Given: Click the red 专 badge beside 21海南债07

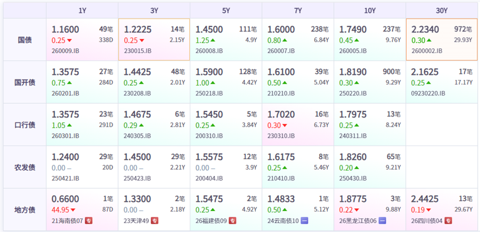Looking at the screenshot, I should tap(88, 221).
